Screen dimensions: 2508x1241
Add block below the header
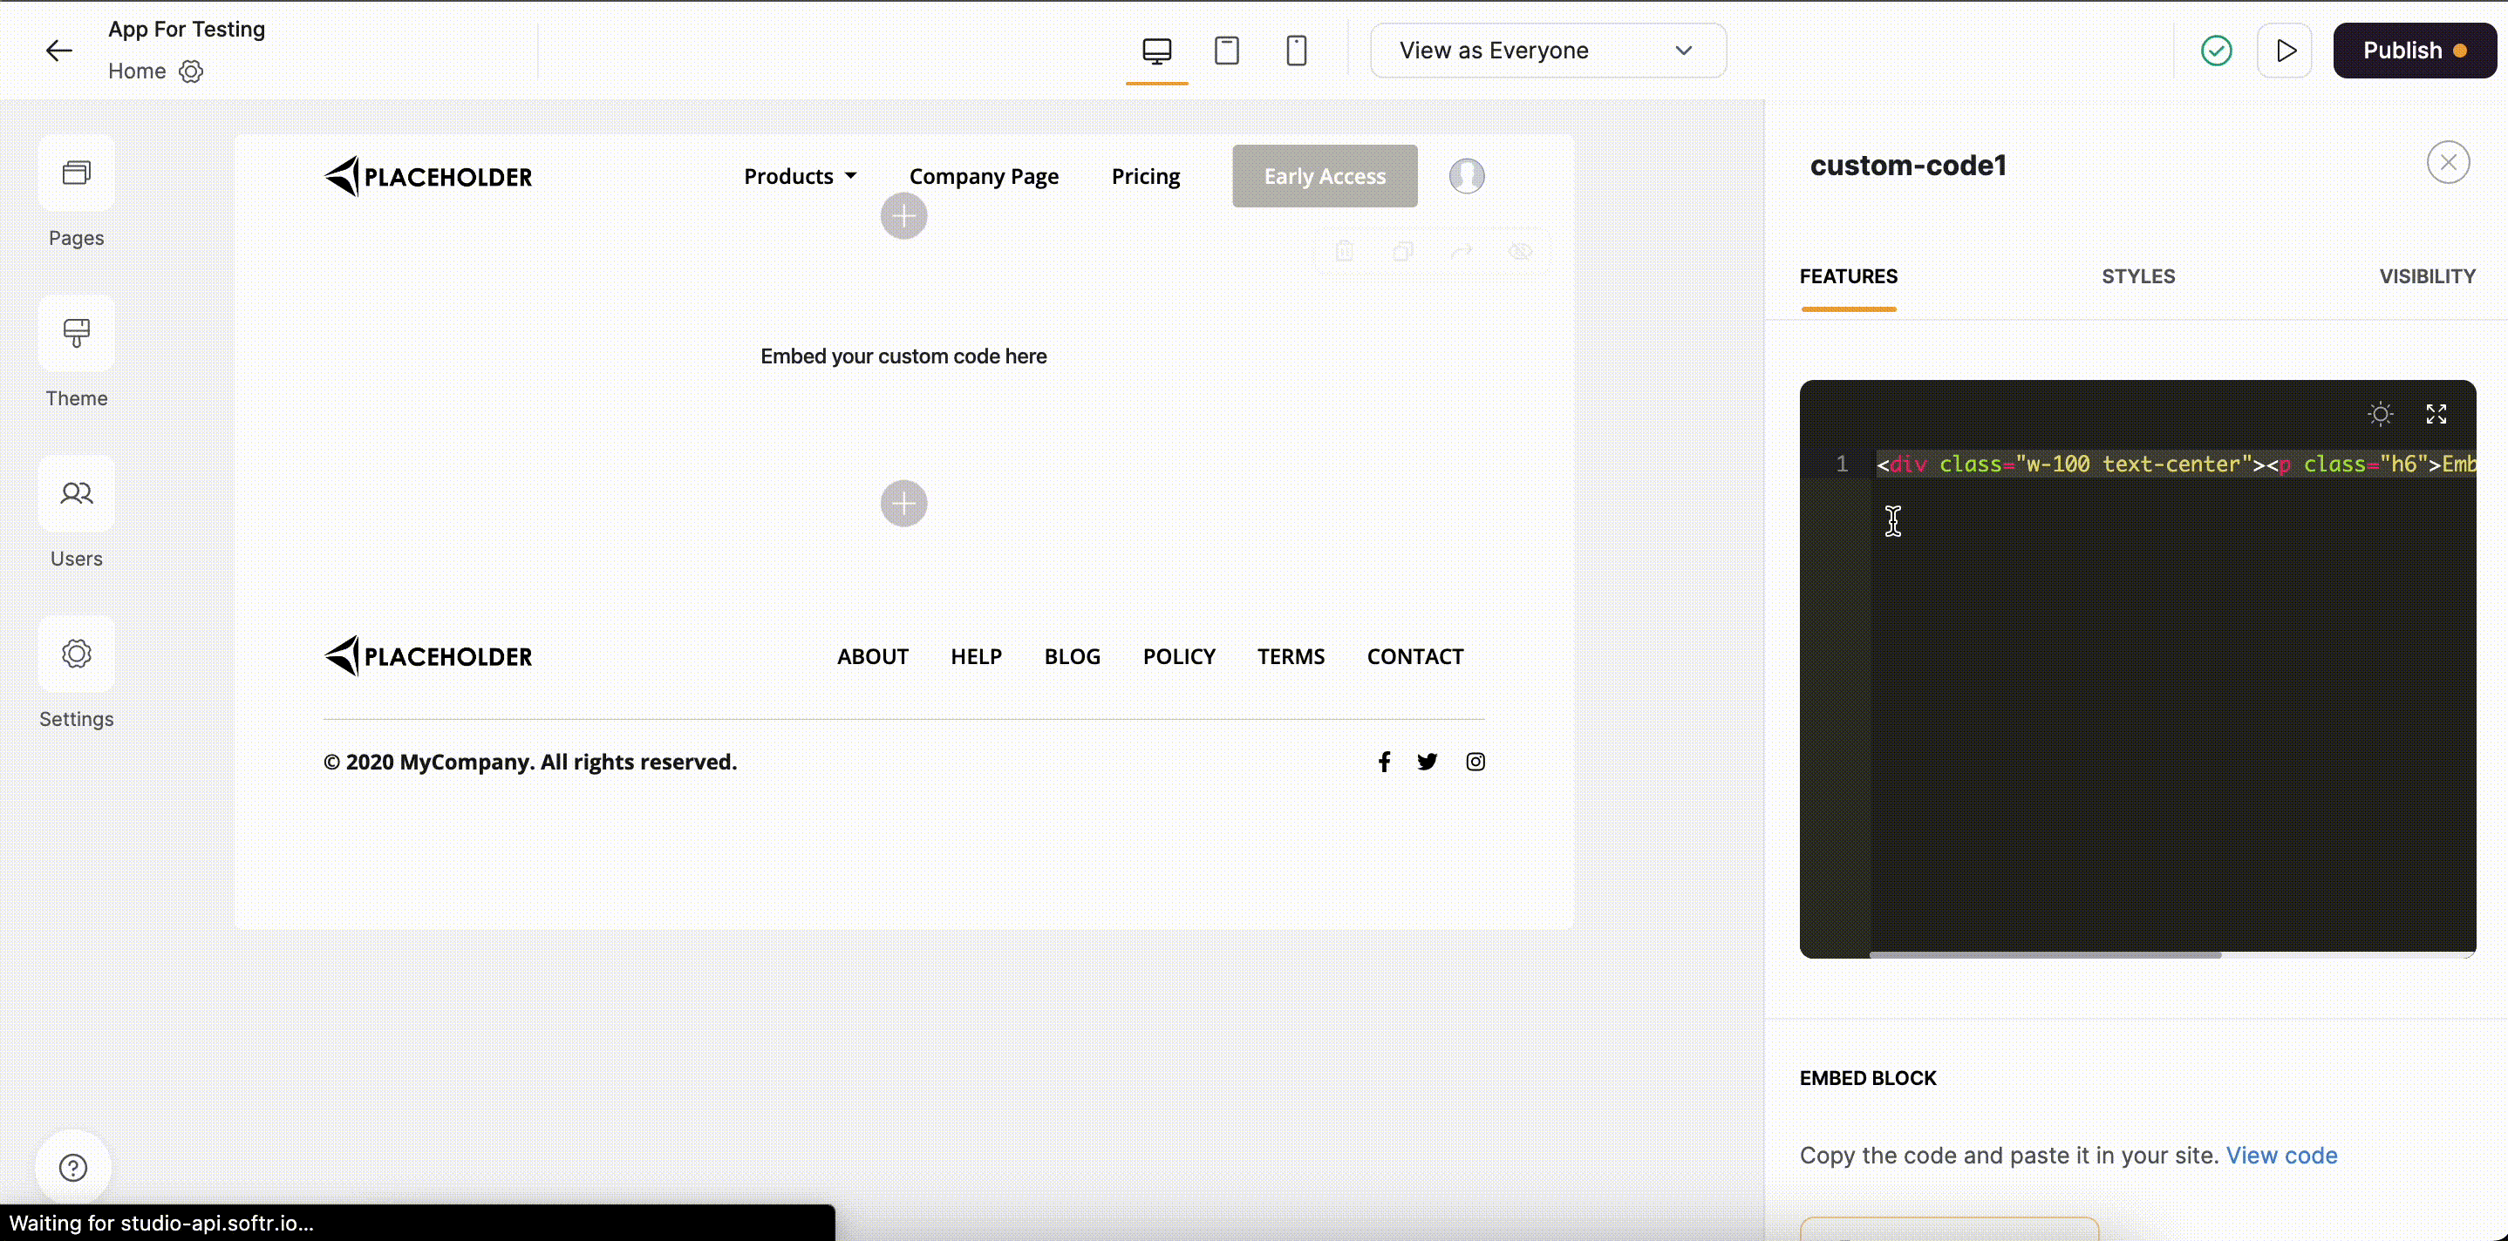click(x=903, y=216)
